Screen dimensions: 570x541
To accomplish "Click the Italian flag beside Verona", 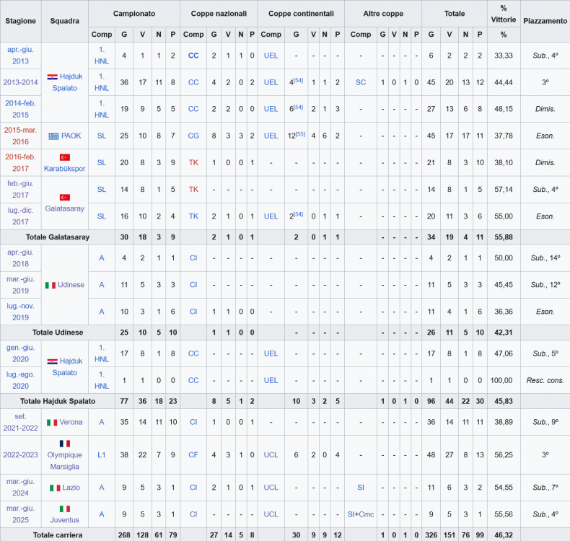I will point(52,423).
